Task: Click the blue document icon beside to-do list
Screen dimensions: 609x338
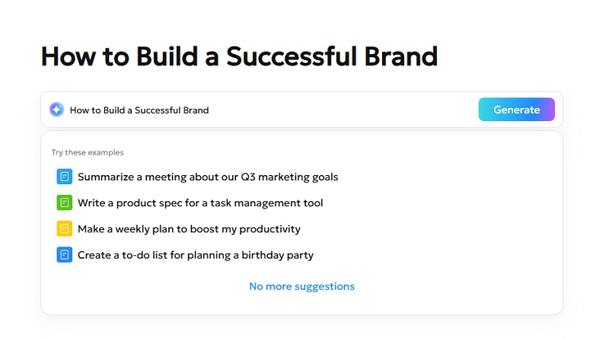Action: tap(64, 254)
